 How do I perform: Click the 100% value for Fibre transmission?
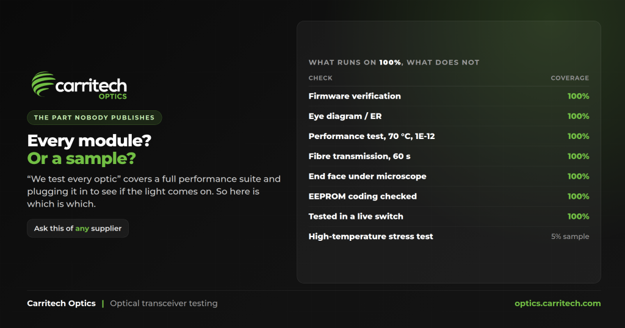pos(579,156)
